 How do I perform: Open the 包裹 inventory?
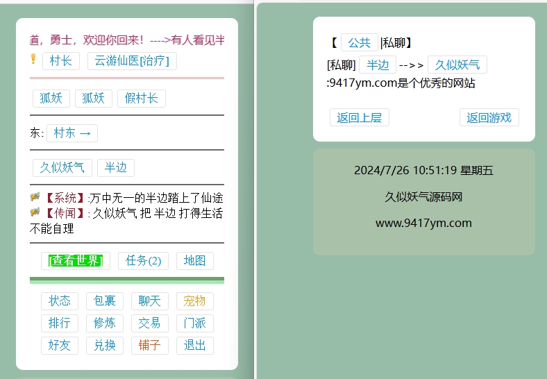tap(105, 301)
